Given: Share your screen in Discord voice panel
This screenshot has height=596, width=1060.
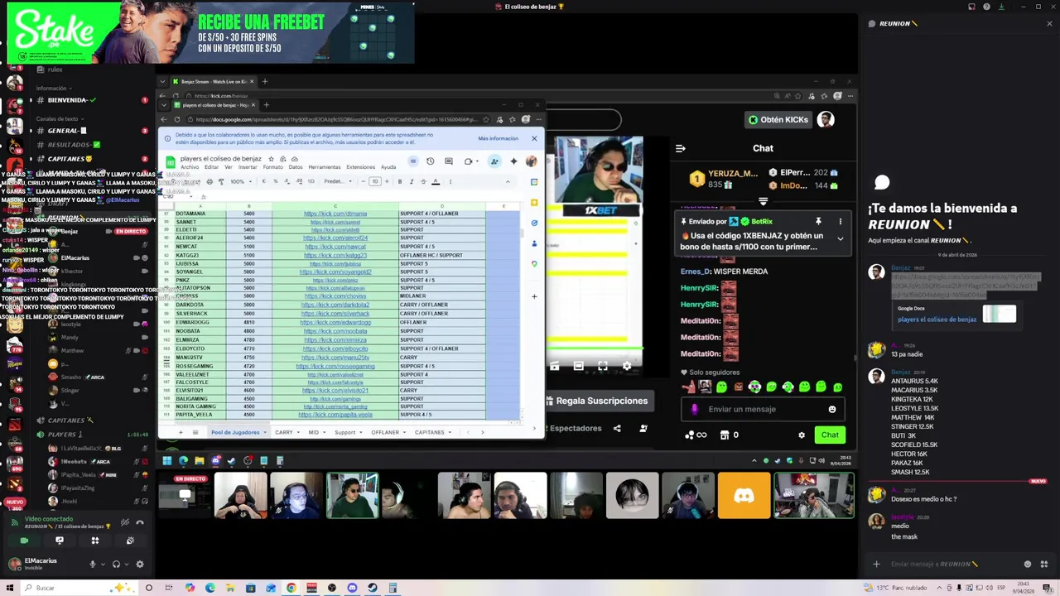Looking at the screenshot, I should [x=60, y=541].
